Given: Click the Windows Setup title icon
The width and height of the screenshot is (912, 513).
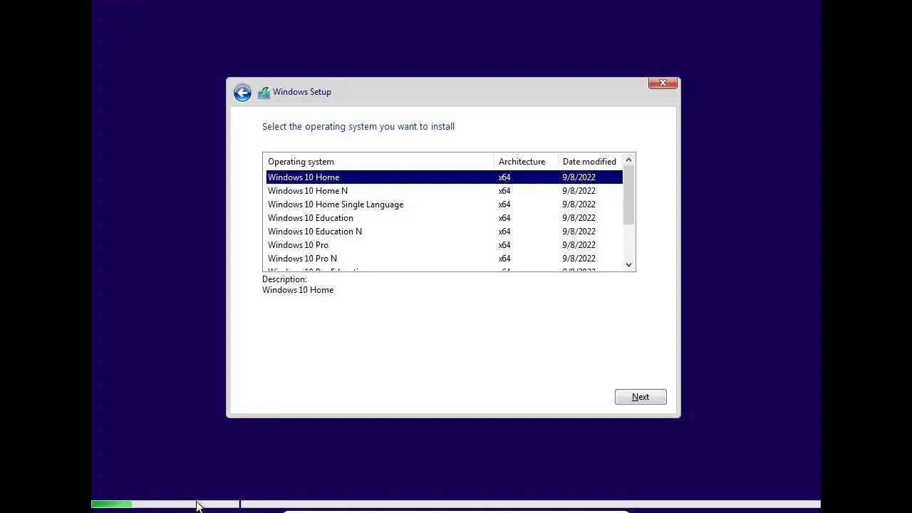Looking at the screenshot, I should coord(264,93).
